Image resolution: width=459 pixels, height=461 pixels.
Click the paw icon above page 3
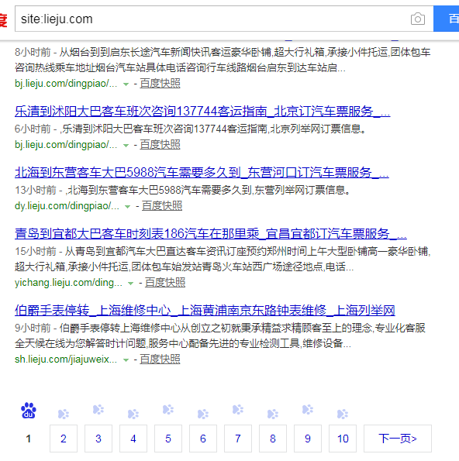(98, 410)
